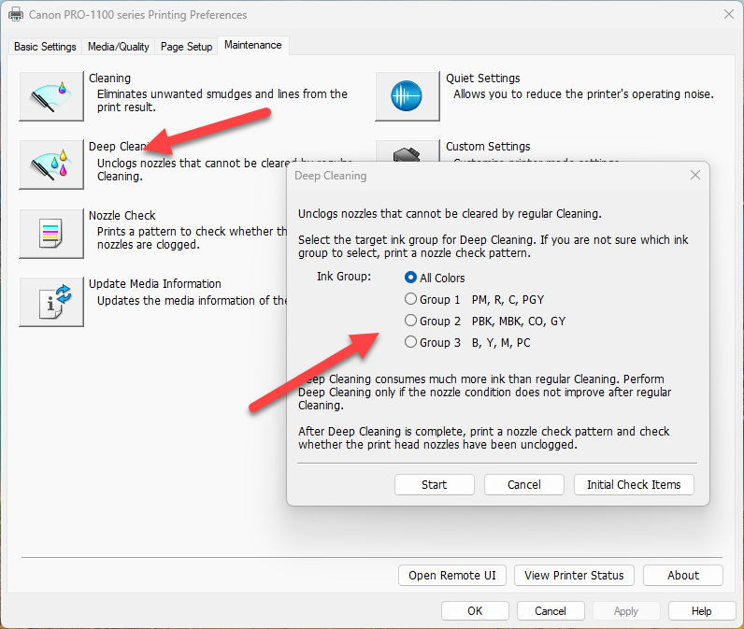Click the Deep Cleaning icon button

(51, 164)
